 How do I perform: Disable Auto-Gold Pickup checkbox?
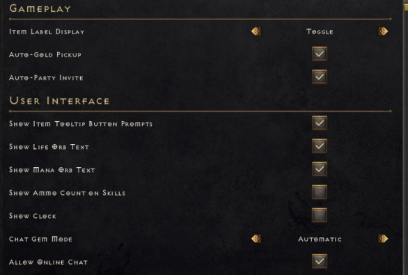pyautogui.click(x=320, y=54)
